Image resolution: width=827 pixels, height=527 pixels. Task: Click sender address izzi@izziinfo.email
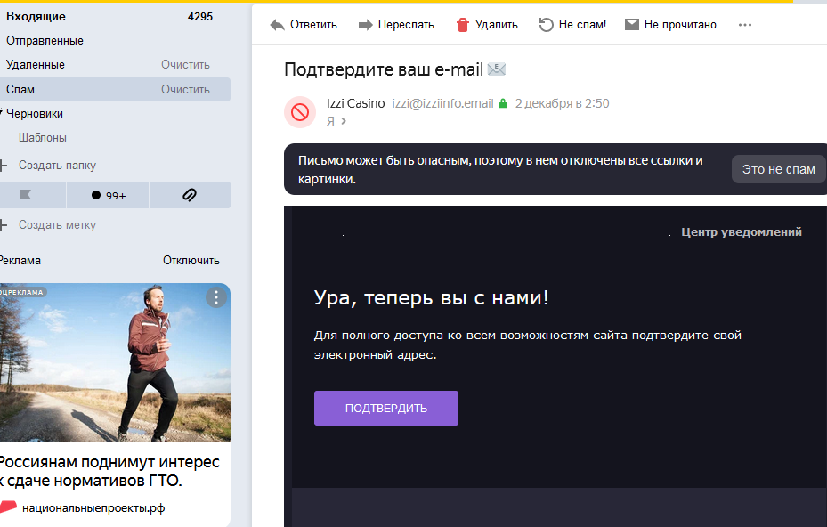pyautogui.click(x=442, y=103)
